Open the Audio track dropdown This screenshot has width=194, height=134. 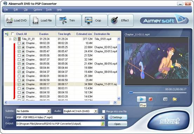[x=96, y=111]
